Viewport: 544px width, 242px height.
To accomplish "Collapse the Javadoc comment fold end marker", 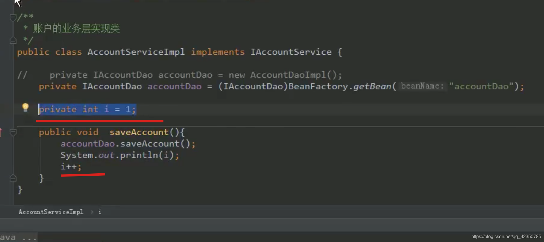I will click(13, 40).
